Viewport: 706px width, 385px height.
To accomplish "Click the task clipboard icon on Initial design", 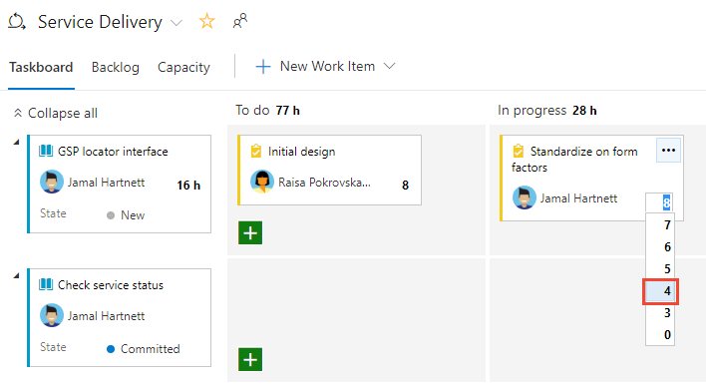I will coord(255,151).
